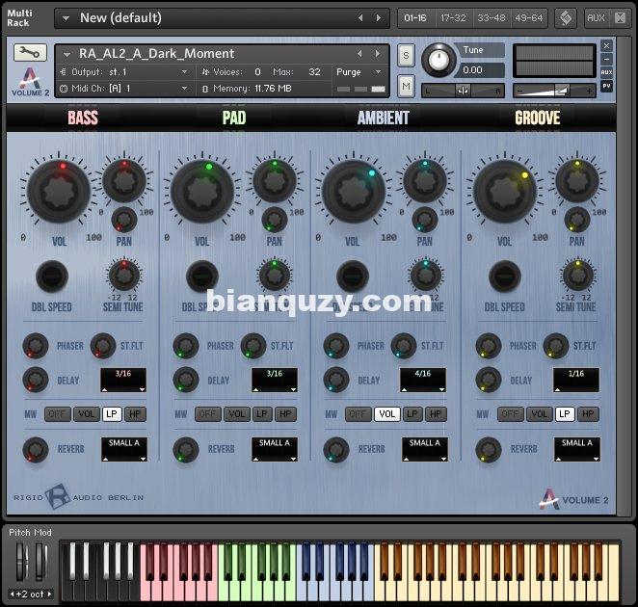Toggle PAD DBL SPEED button
The height and width of the screenshot is (607, 638).
point(202,277)
